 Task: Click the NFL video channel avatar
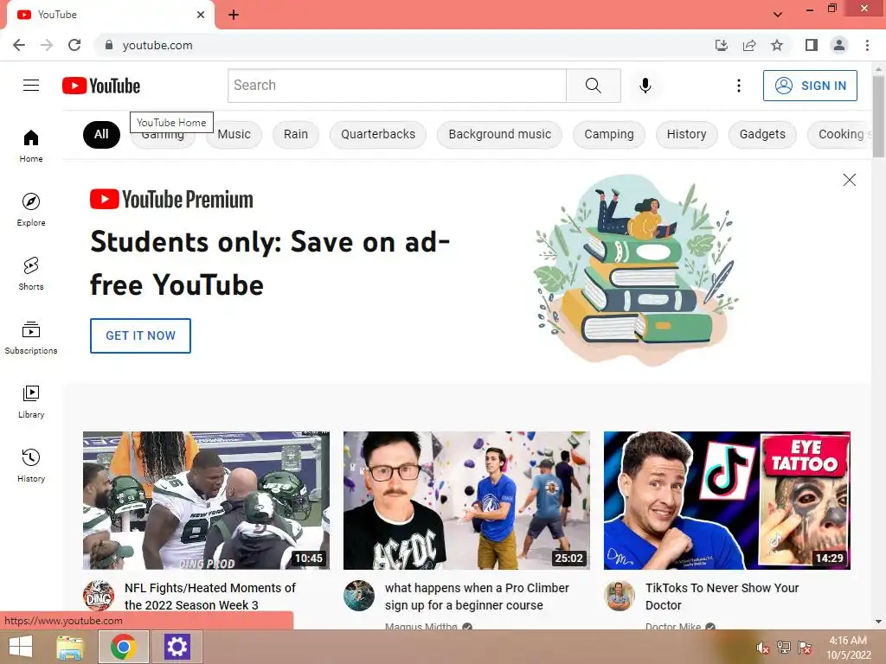99,596
